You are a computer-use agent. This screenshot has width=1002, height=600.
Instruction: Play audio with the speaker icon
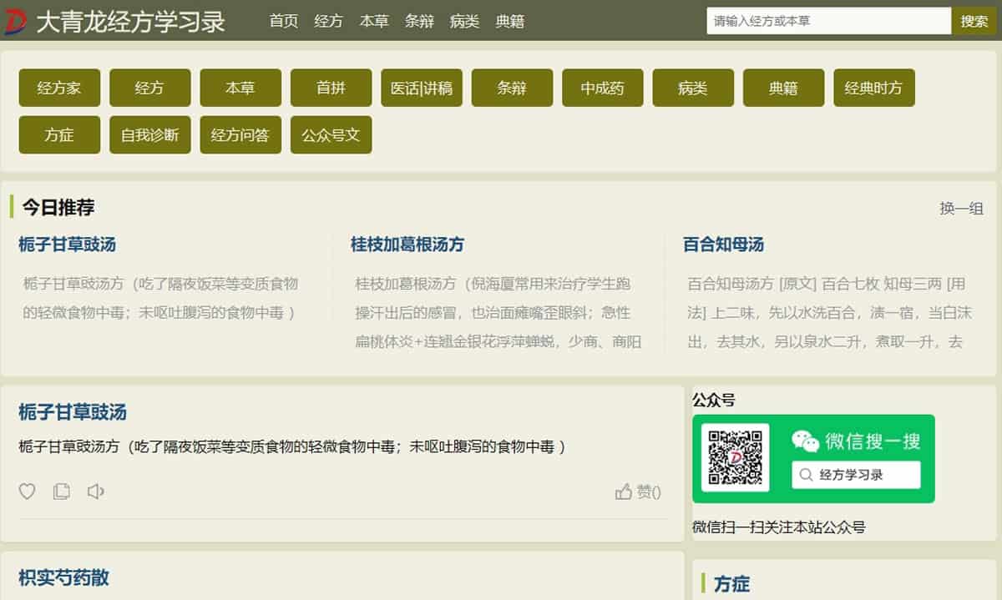click(95, 492)
